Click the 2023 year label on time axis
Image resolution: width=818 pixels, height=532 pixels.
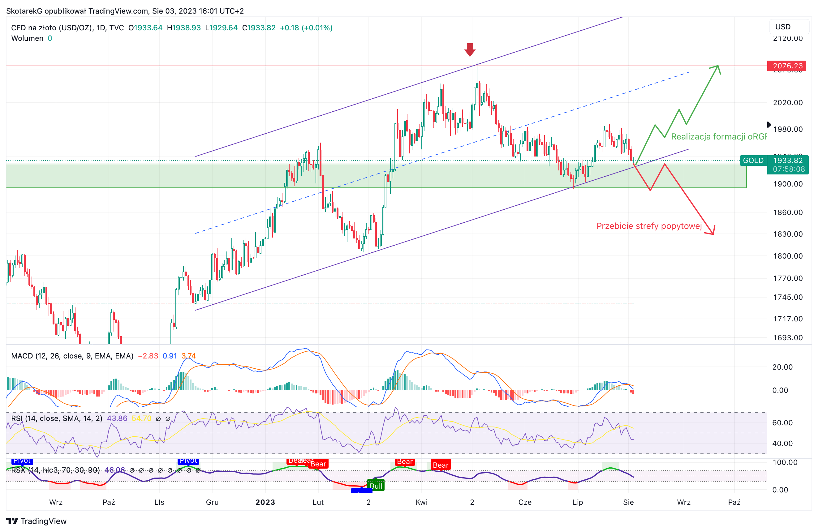(x=265, y=502)
